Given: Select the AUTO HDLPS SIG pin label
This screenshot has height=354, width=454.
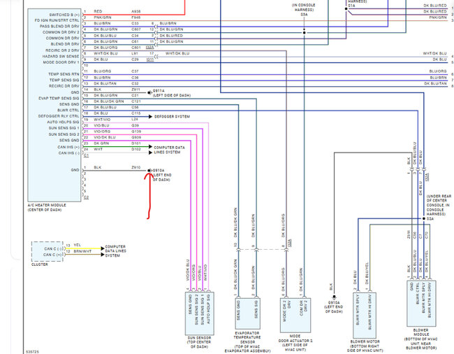Looking at the screenshot, I should coord(63,122).
